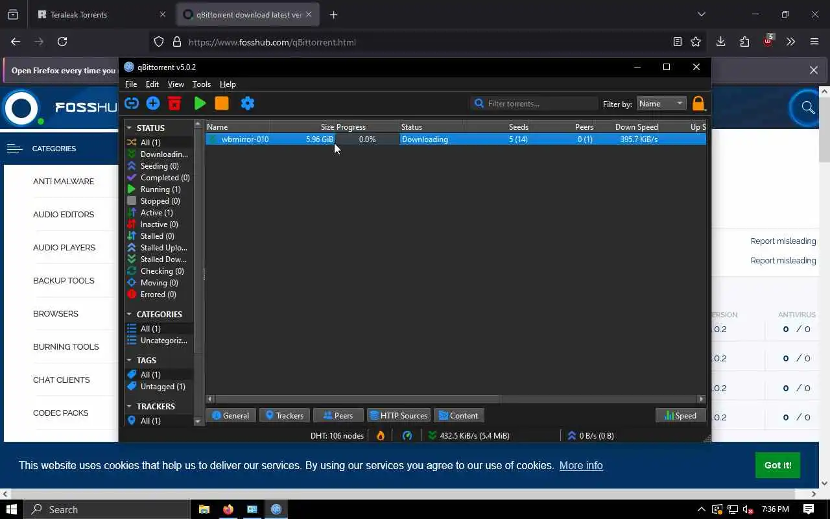Collapse the STATUS sidebar section
The image size is (830, 519).
point(129,128)
